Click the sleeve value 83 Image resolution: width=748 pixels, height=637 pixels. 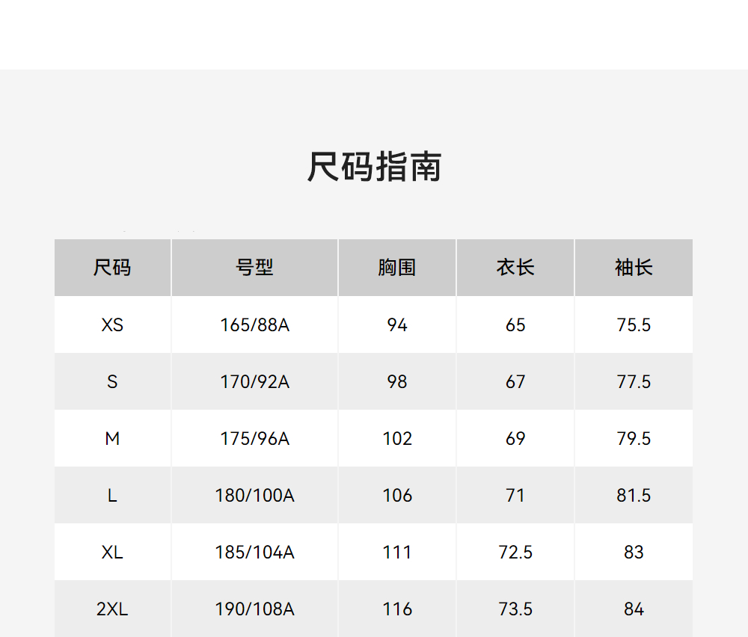634,552
